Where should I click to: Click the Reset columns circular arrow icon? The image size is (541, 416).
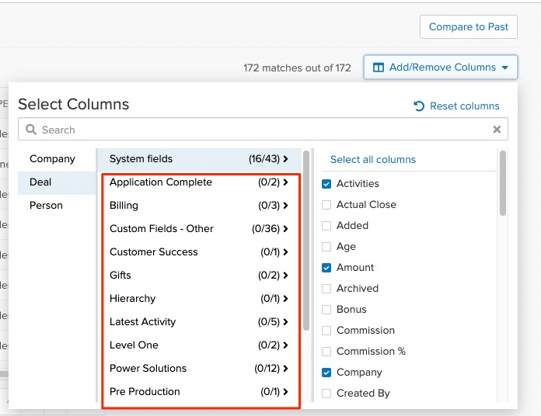tap(419, 106)
